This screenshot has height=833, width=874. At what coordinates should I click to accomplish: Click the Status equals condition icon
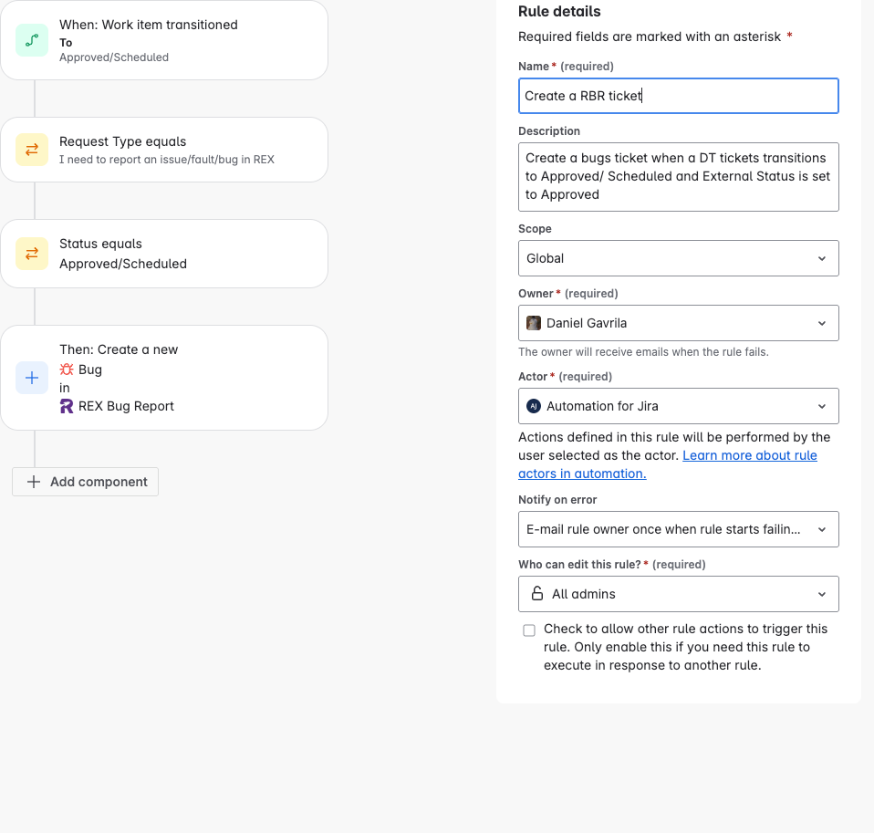pos(32,254)
